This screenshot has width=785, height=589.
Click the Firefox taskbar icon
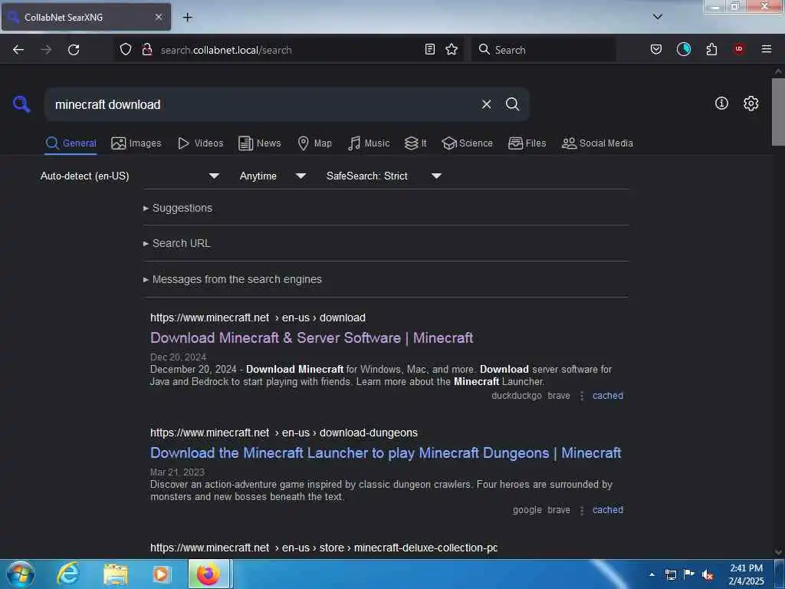(x=209, y=574)
